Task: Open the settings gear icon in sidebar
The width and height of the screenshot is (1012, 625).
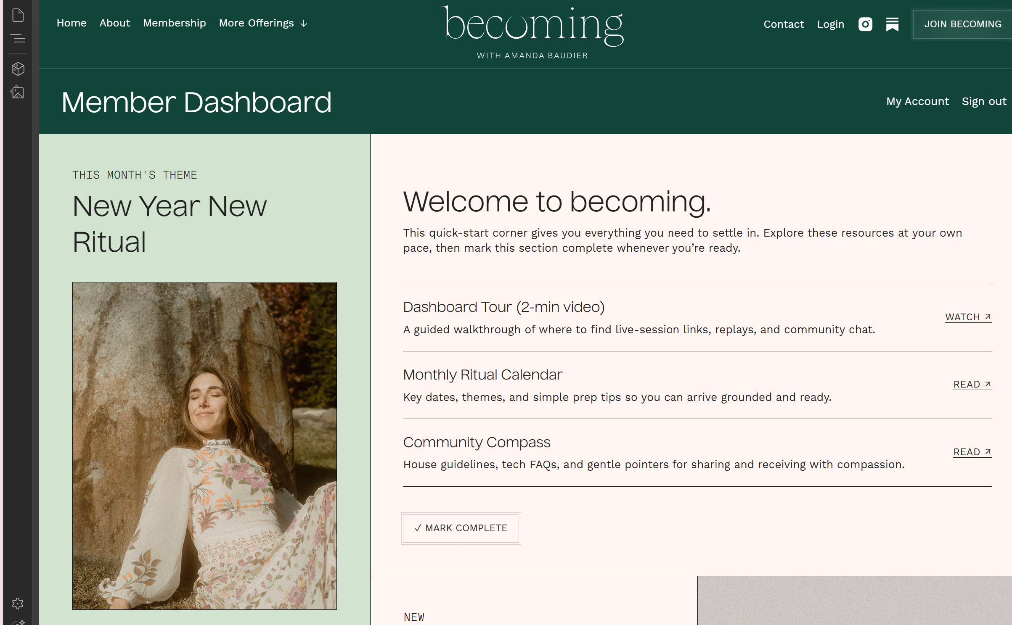Action: tap(18, 604)
